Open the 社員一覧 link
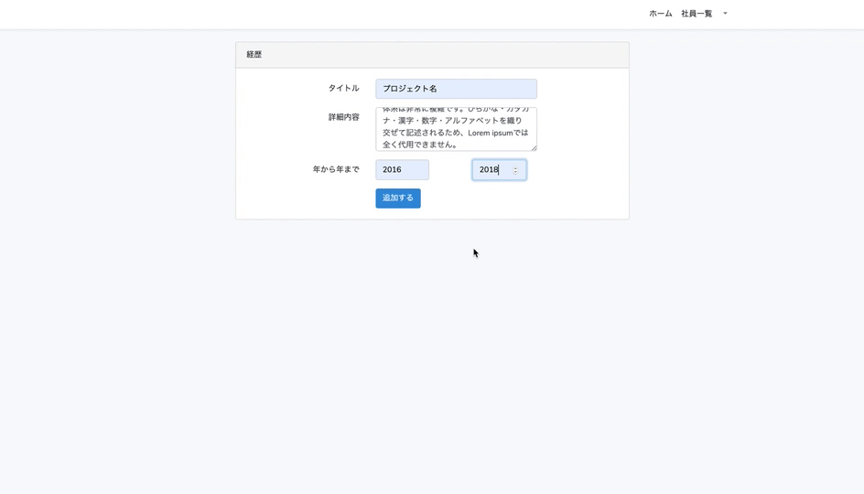This screenshot has height=494, width=864. 697,14
